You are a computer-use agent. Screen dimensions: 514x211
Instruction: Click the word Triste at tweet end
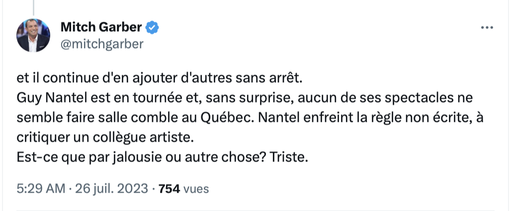pyautogui.click(x=289, y=158)
